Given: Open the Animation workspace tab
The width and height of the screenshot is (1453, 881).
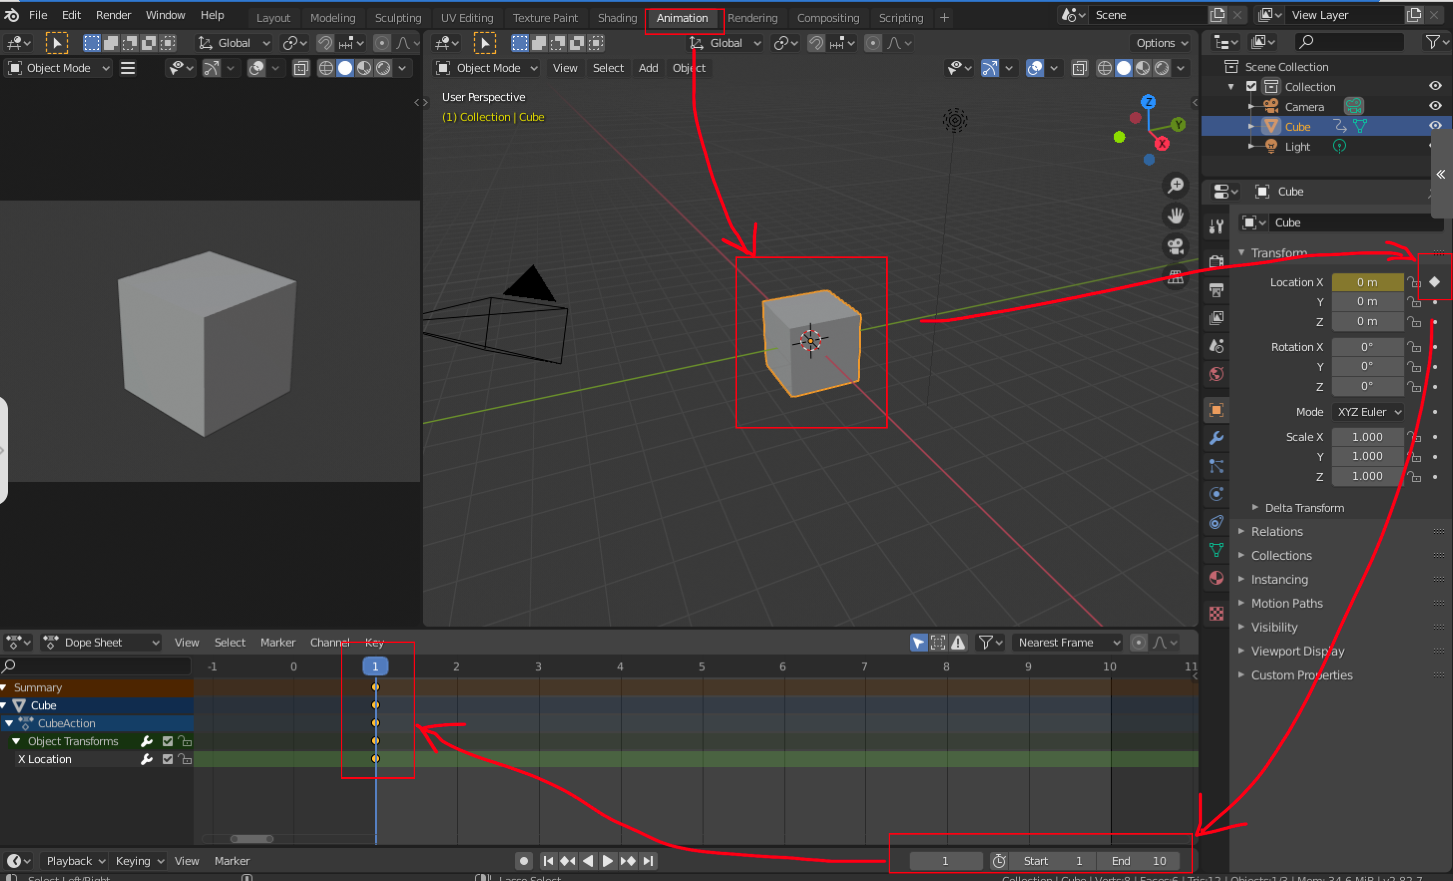Looking at the screenshot, I should pos(682,17).
